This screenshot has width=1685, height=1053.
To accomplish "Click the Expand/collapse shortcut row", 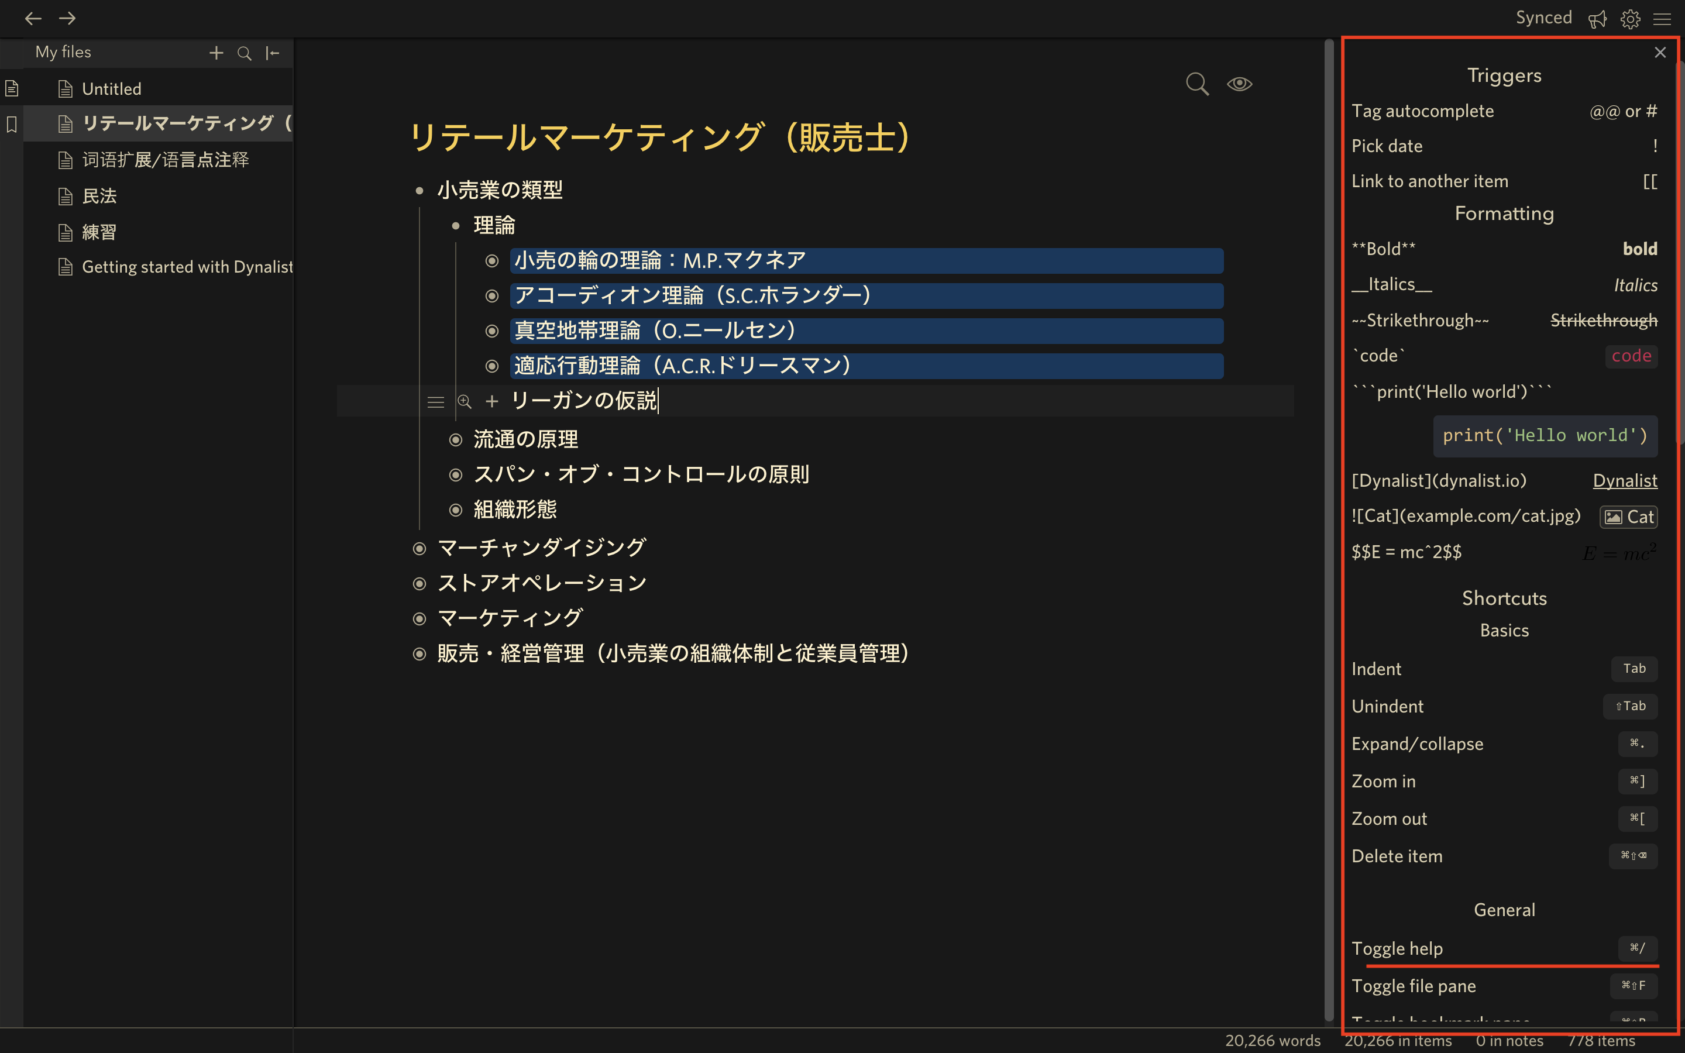I will pyautogui.click(x=1504, y=744).
